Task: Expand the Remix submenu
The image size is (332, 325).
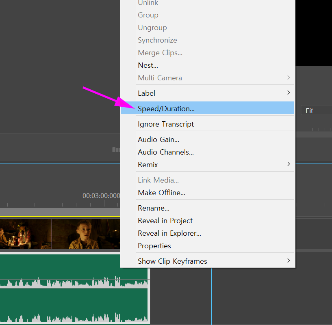Action: click(208, 165)
